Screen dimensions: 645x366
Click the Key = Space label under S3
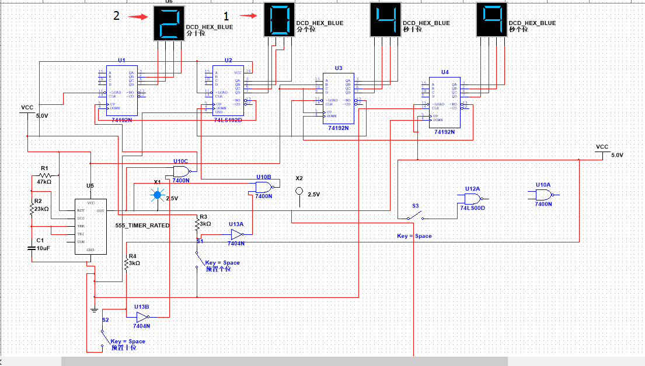414,236
